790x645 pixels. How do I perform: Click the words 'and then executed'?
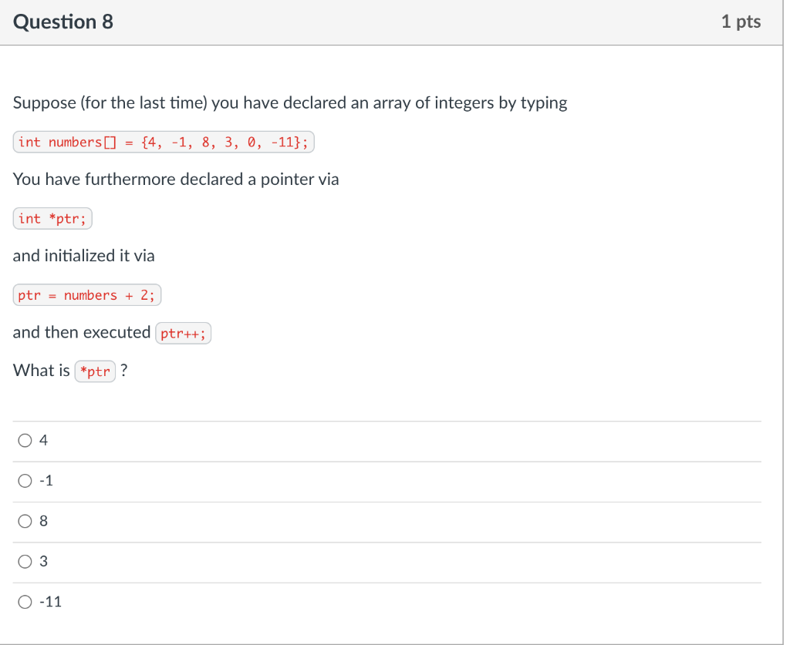click(x=82, y=332)
